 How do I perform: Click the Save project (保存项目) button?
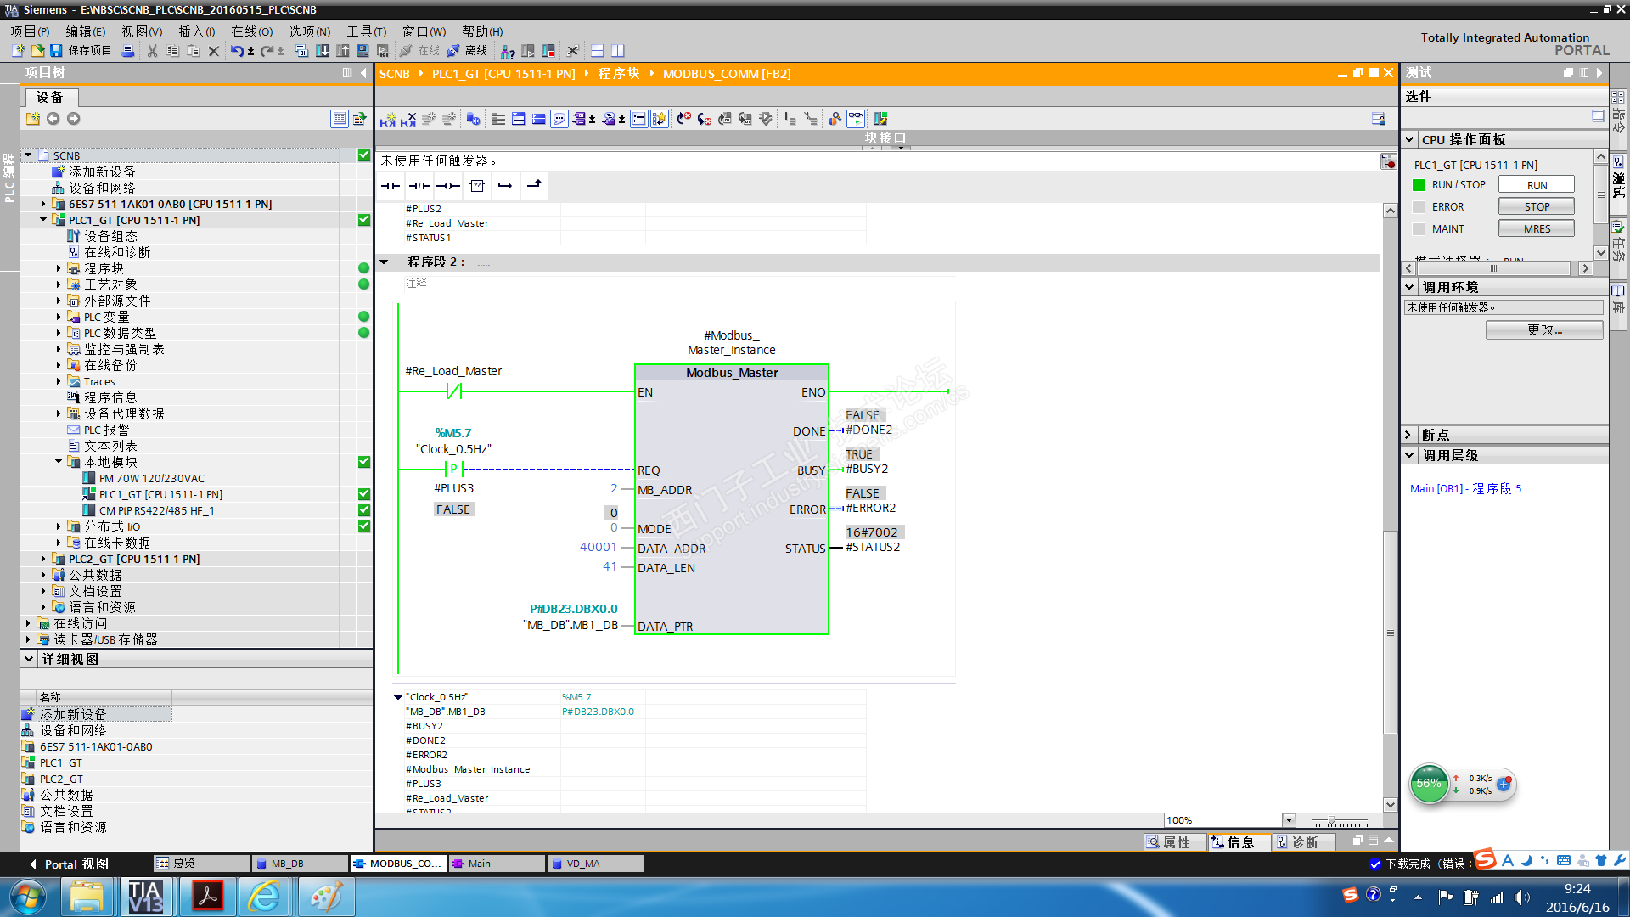(x=81, y=51)
